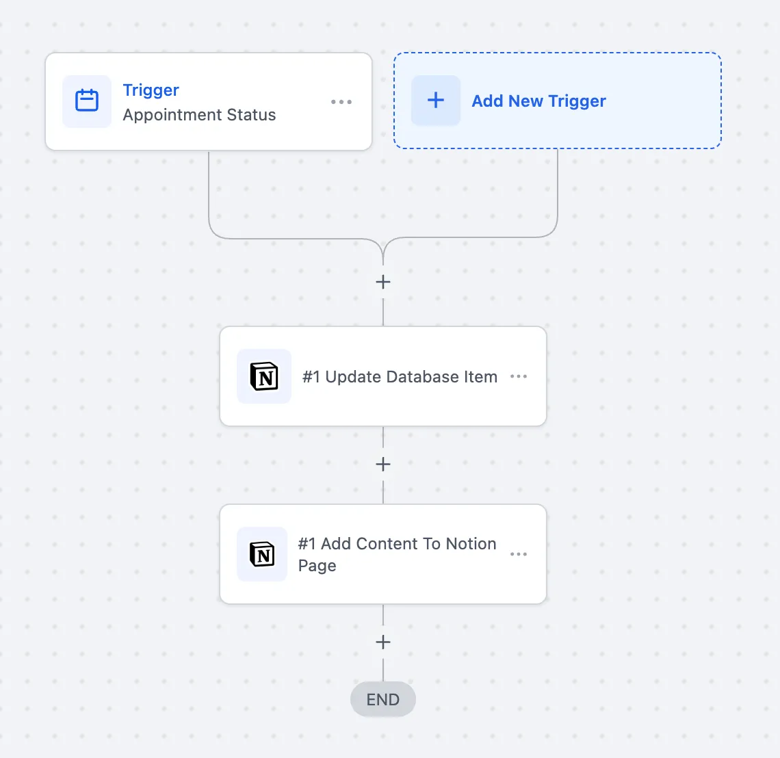Screen dimensions: 780x758
Task: Click the Add New Trigger label
Action: (538, 101)
